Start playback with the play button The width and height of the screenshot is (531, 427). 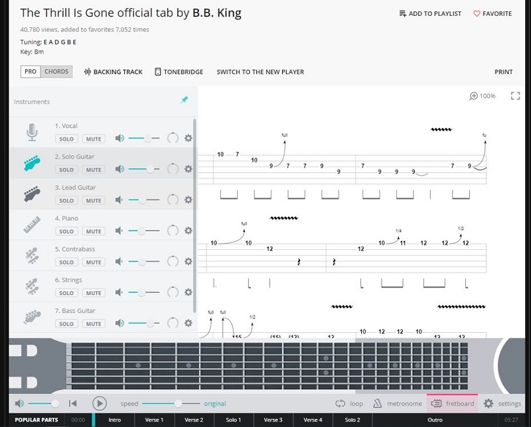click(100, 403)
